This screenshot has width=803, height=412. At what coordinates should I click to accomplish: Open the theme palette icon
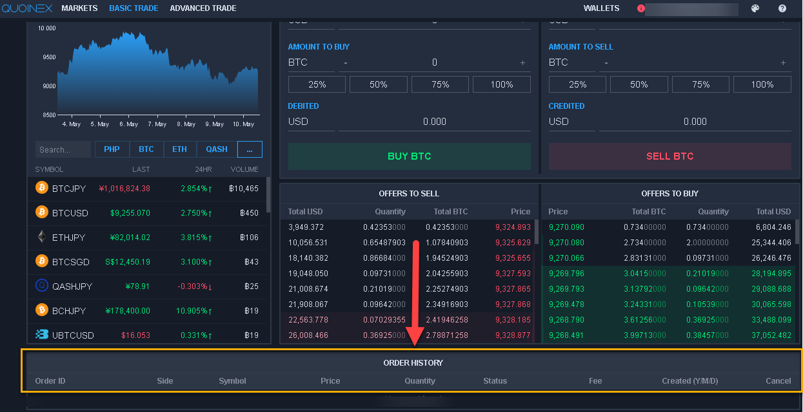756,8
